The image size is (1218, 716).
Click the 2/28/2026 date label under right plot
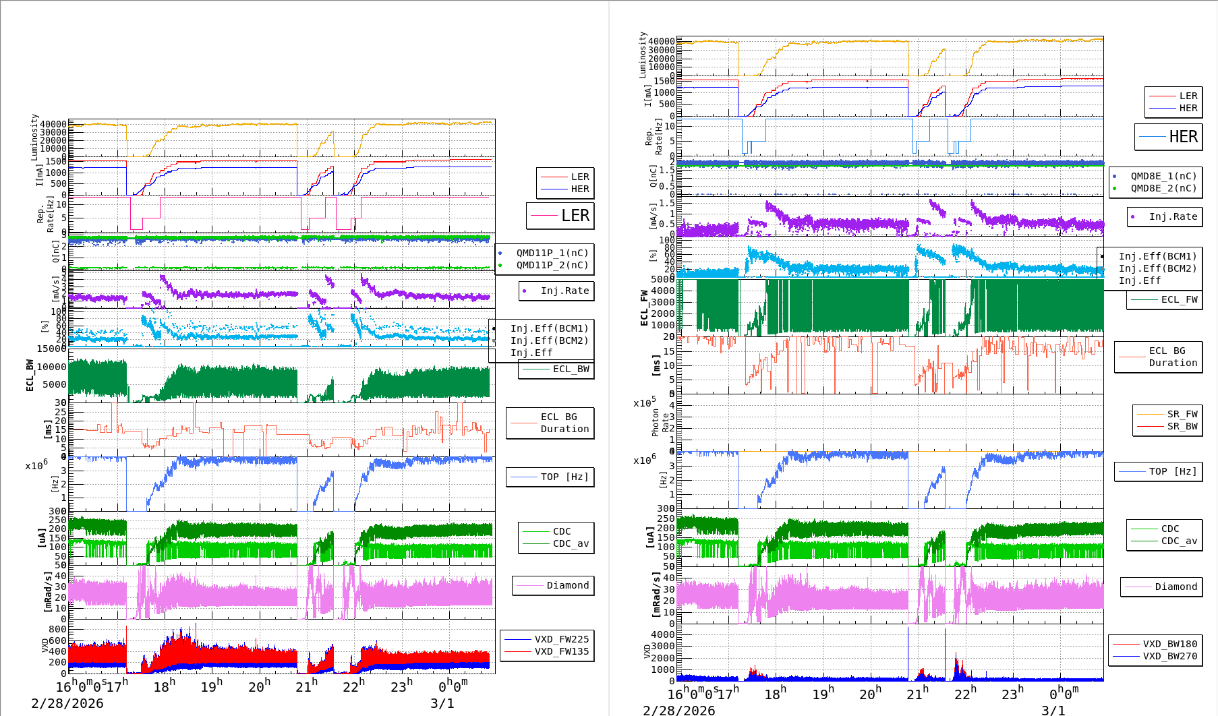coord(678,710)
